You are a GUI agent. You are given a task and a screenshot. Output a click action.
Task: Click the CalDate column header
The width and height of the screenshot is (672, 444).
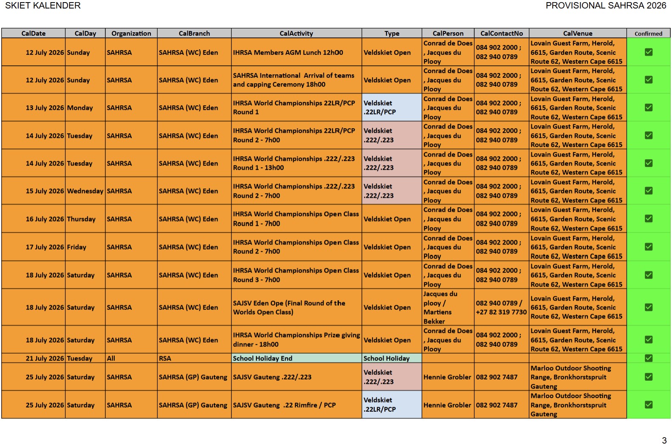point(33,34)
